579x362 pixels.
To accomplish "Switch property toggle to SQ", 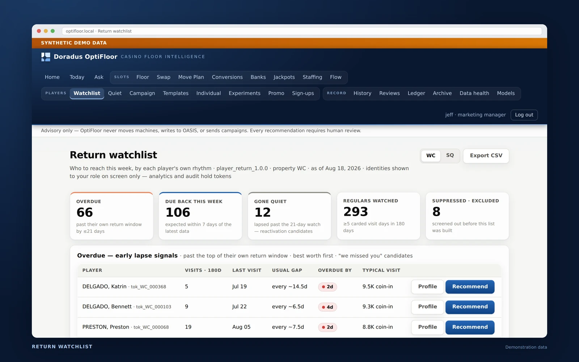I will [x=450, y=155].
